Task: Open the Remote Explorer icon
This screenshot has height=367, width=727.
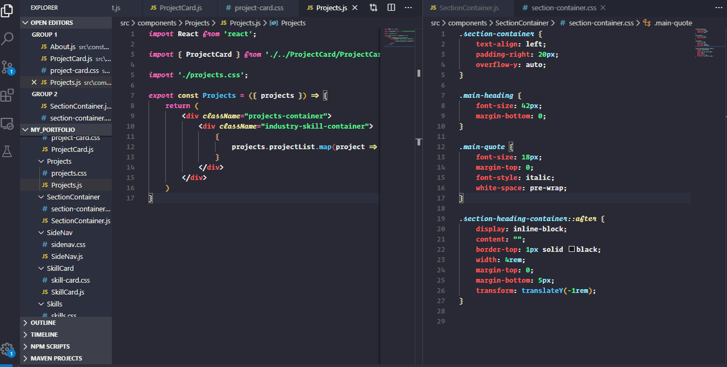Action: (8, 124)
